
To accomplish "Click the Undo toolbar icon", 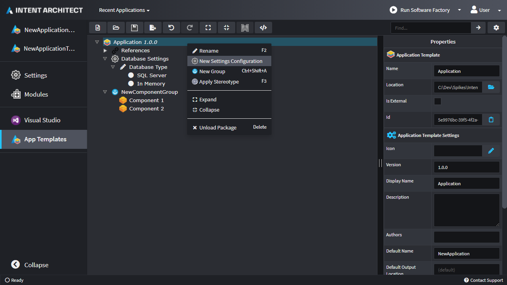I will 171,28.
